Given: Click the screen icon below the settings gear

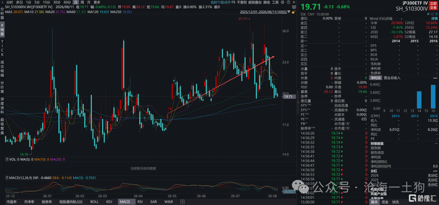Looking at the screenshot, I should coord(294,7).
